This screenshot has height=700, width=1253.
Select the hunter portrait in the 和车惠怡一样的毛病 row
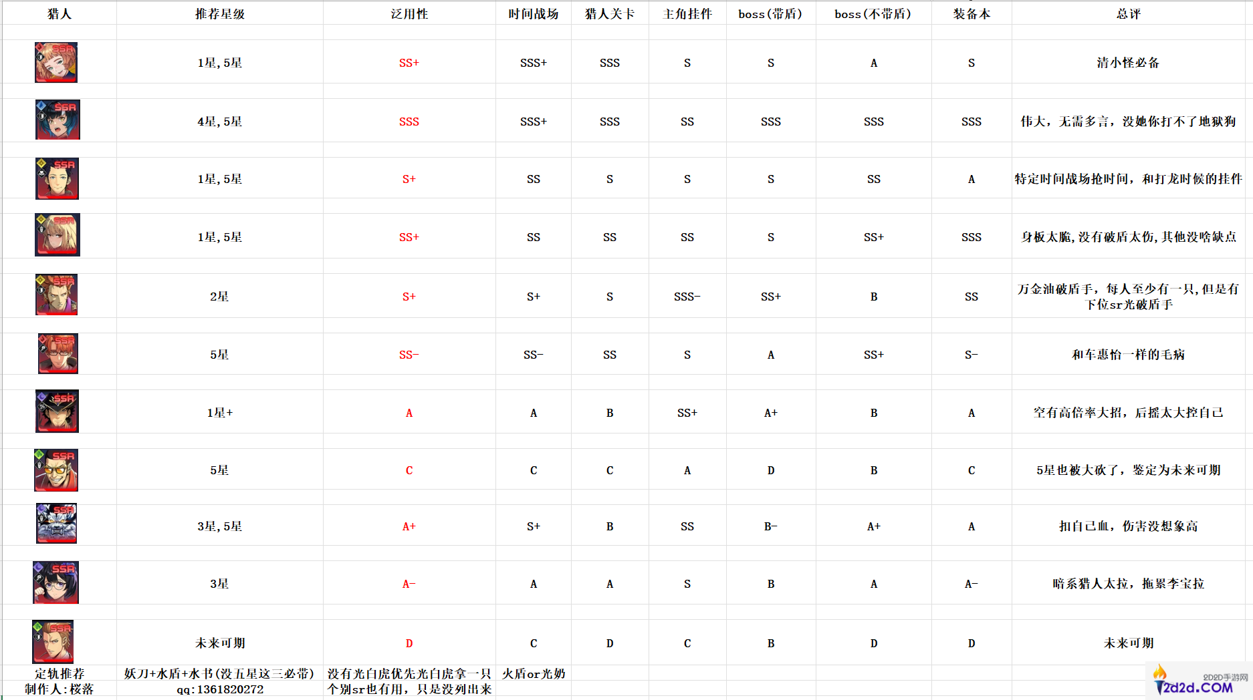pos(58,353)
